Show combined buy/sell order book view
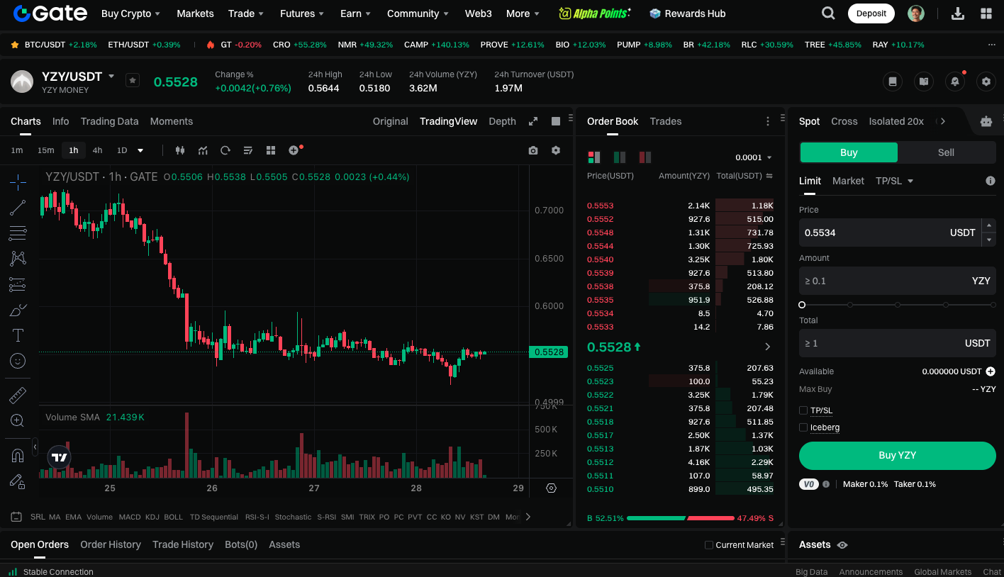The width and height of the screenshot is (1004, 577). (593, 157)
